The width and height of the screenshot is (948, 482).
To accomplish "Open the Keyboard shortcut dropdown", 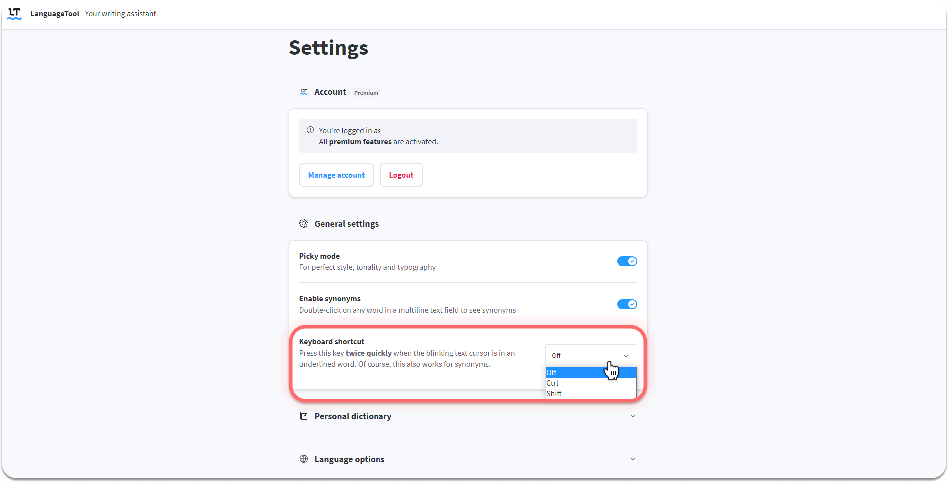I will [591, 355].
